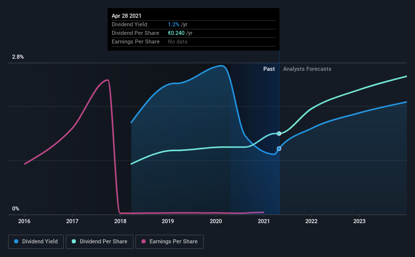Click 'No data' in the Earnings Per Share row
The height and width of the screenshot is (257, 415).
point(177,41)
